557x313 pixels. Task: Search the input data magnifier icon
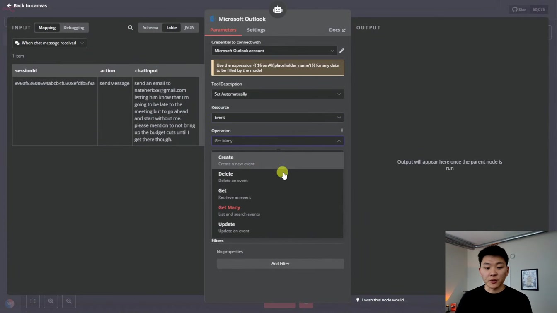131,28
